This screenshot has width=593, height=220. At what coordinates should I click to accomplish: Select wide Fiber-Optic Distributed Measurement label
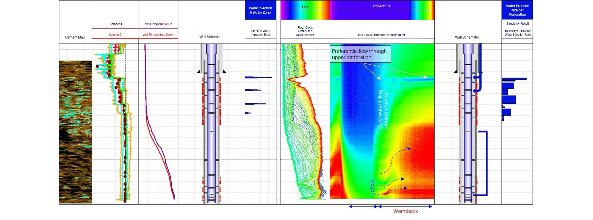point(381,35)
